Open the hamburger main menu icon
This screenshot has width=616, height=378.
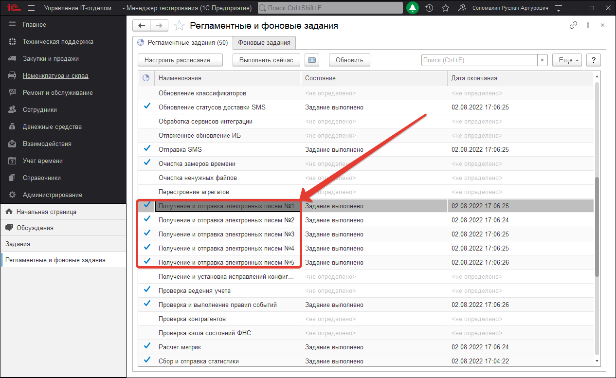pyautogui.click(x=31, y=8)
